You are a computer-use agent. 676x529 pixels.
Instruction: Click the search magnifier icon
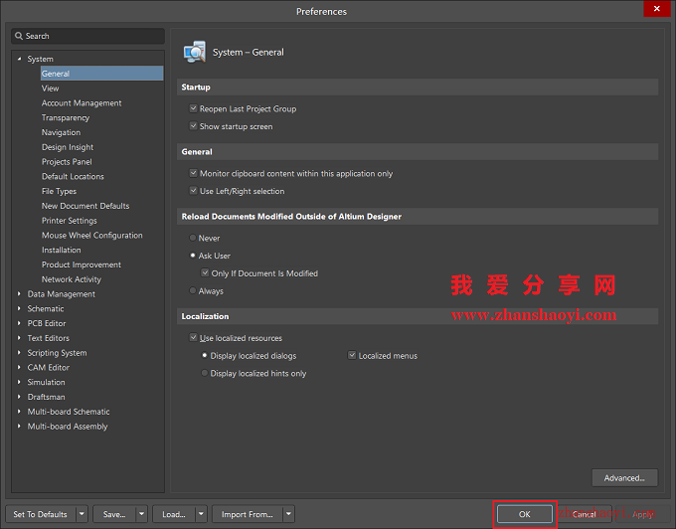pyautogui.click(x=19, y=36)
